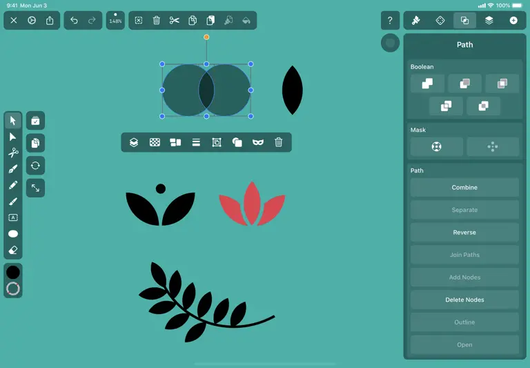Viewport: 530px width, 368px height.
Task: Select the Ellipse shape tool
Action: pos(13,234)
